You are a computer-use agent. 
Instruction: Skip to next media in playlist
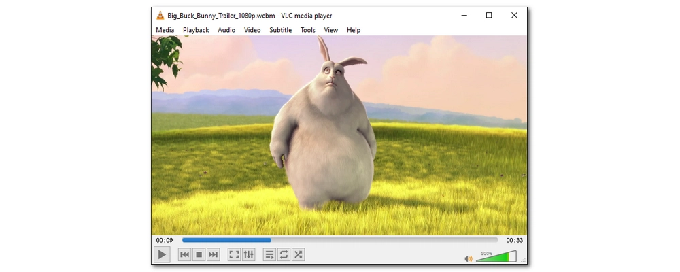[x=213, y=254]
